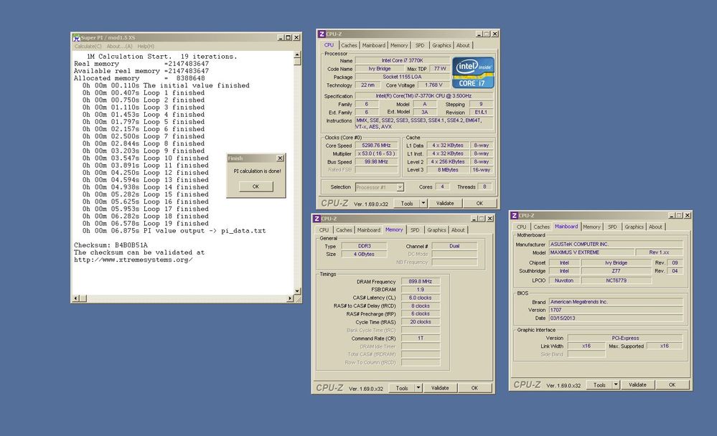The width and height of the screenshot is (717, 436).
Task: Click the DRAM Frequency value 899.8 MHz
Action: (421, 282)
